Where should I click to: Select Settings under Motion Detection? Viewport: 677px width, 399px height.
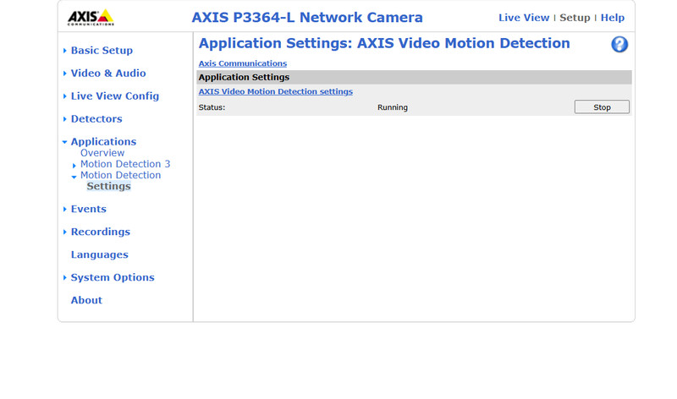tap(109, 186)
